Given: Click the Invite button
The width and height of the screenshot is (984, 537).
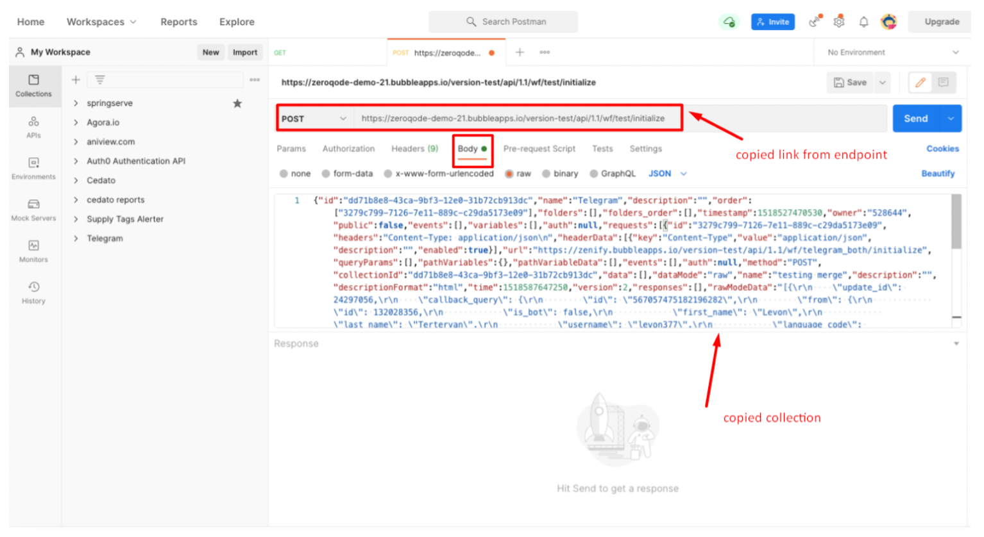Looking at the screenshot, I should click(x=773, y=22).
